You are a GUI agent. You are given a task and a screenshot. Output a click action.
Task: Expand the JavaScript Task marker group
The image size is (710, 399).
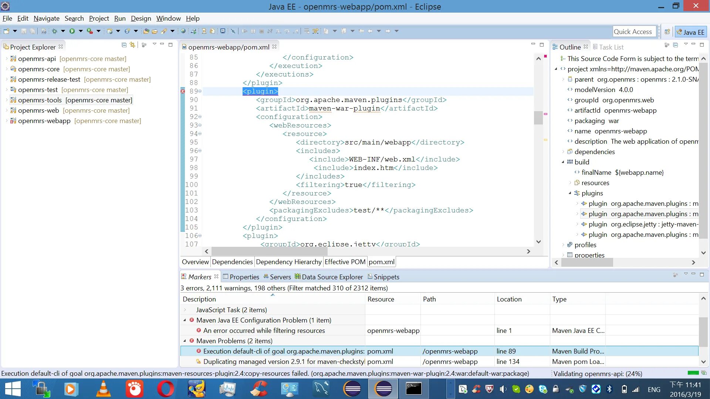[x=185, y=310]
